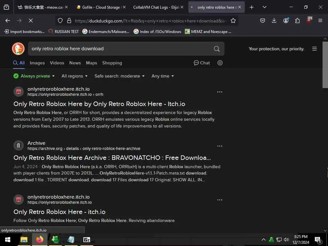Open search settings gear icon
The width and height of the screenshot is (328, 246).
click(x=220, y=63)
